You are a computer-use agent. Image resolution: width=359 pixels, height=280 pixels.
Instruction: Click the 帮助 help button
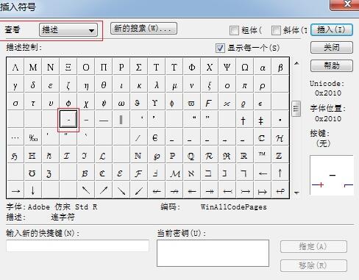[332, 65]
